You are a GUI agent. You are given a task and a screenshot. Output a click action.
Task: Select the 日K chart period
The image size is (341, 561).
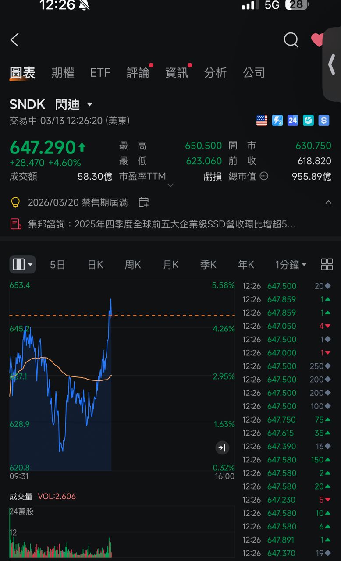coord(95,265)
